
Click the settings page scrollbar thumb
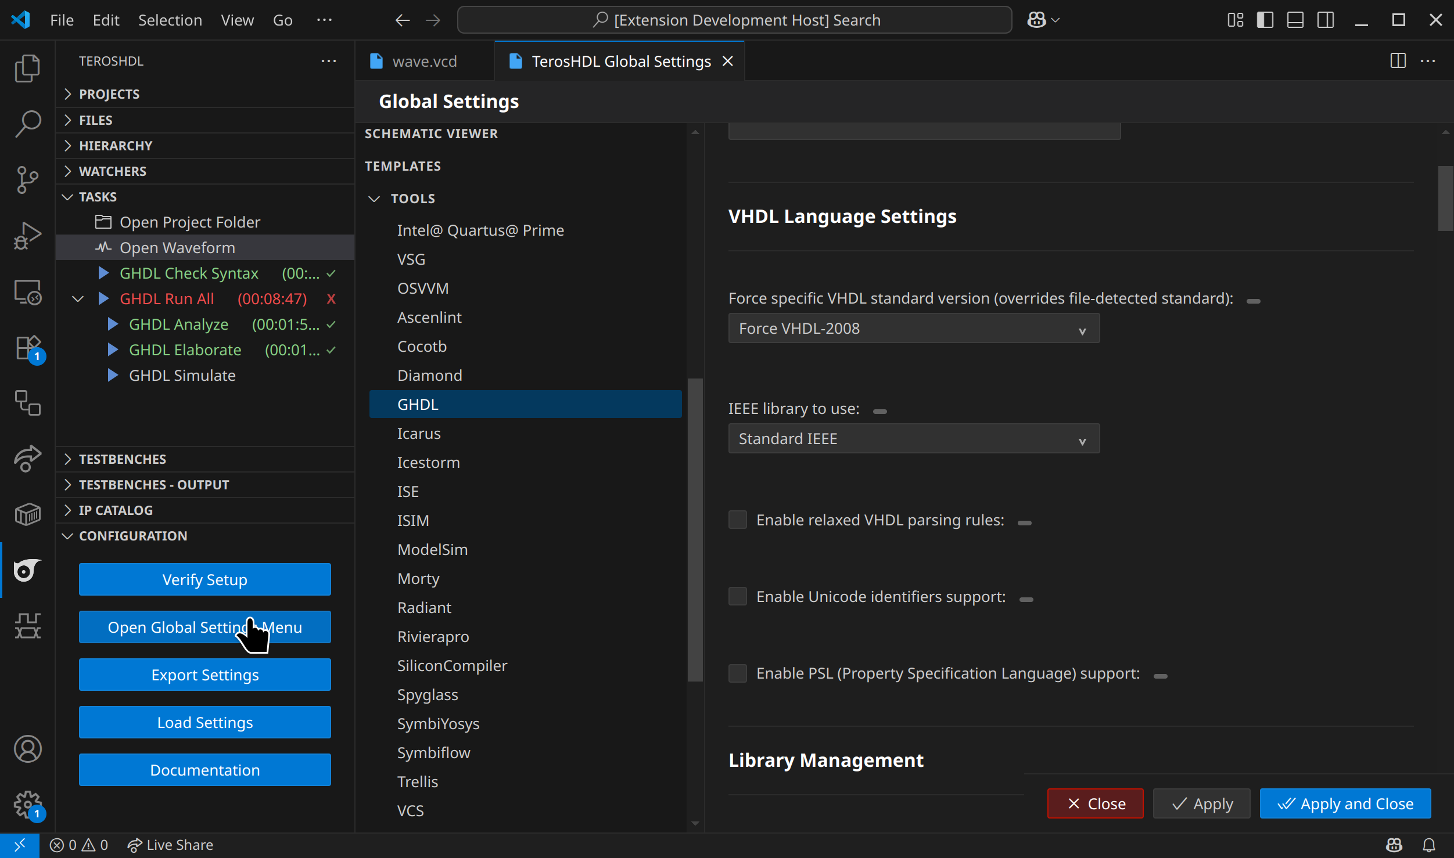click(x=1445, y=198)
